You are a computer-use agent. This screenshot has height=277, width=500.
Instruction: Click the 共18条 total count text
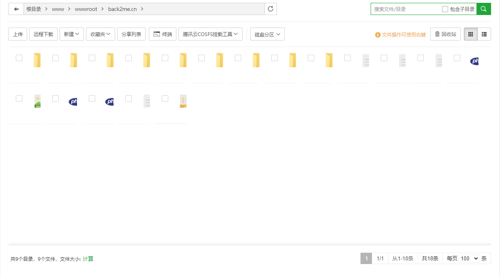pos(430,258)
